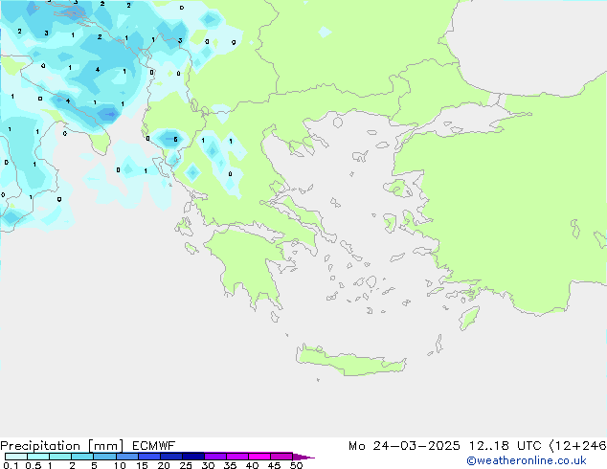Click the 'Mo 24-03-2025' date text
The image size is (607, 469).
tap(404, 446)
